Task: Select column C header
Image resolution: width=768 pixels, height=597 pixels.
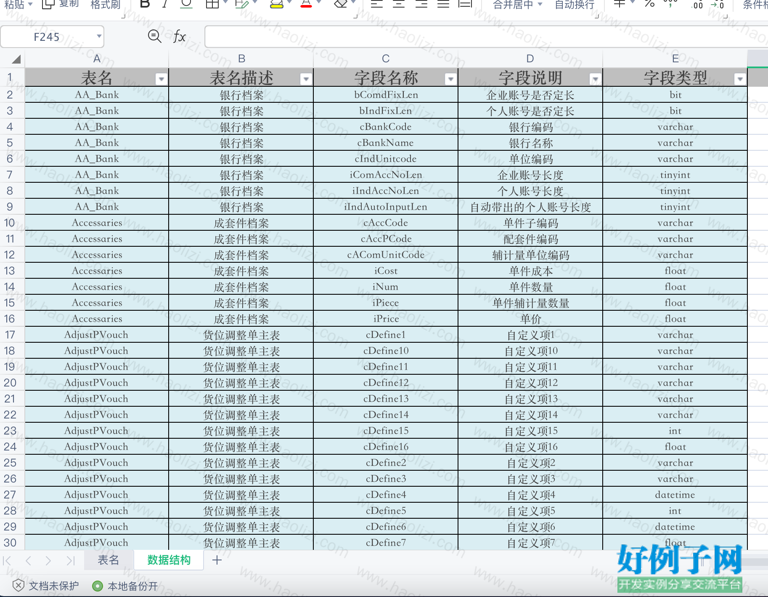Action: click(x=386, y=59)
